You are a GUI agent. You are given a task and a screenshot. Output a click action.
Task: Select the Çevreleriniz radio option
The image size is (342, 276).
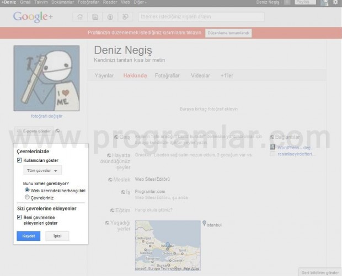[27, 197]
